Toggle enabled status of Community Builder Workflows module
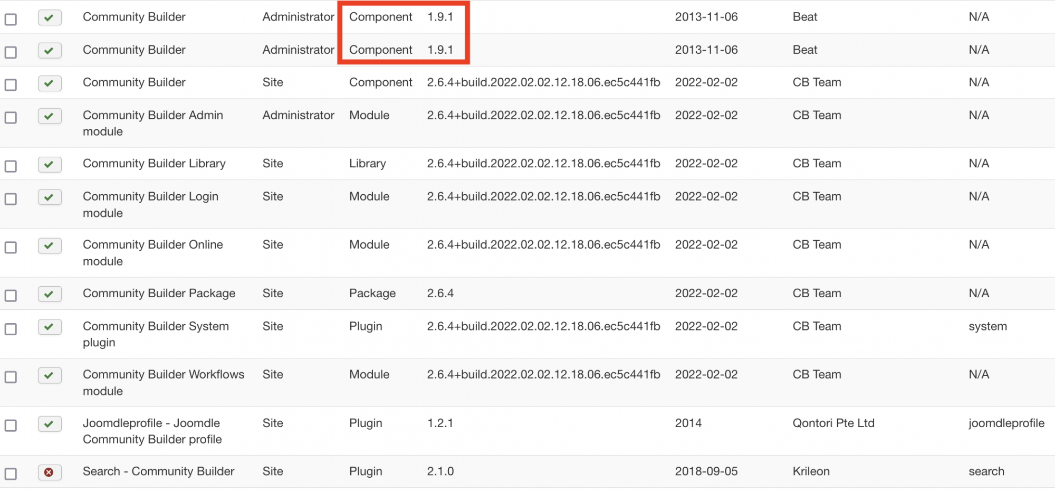 tap(50, 375)
